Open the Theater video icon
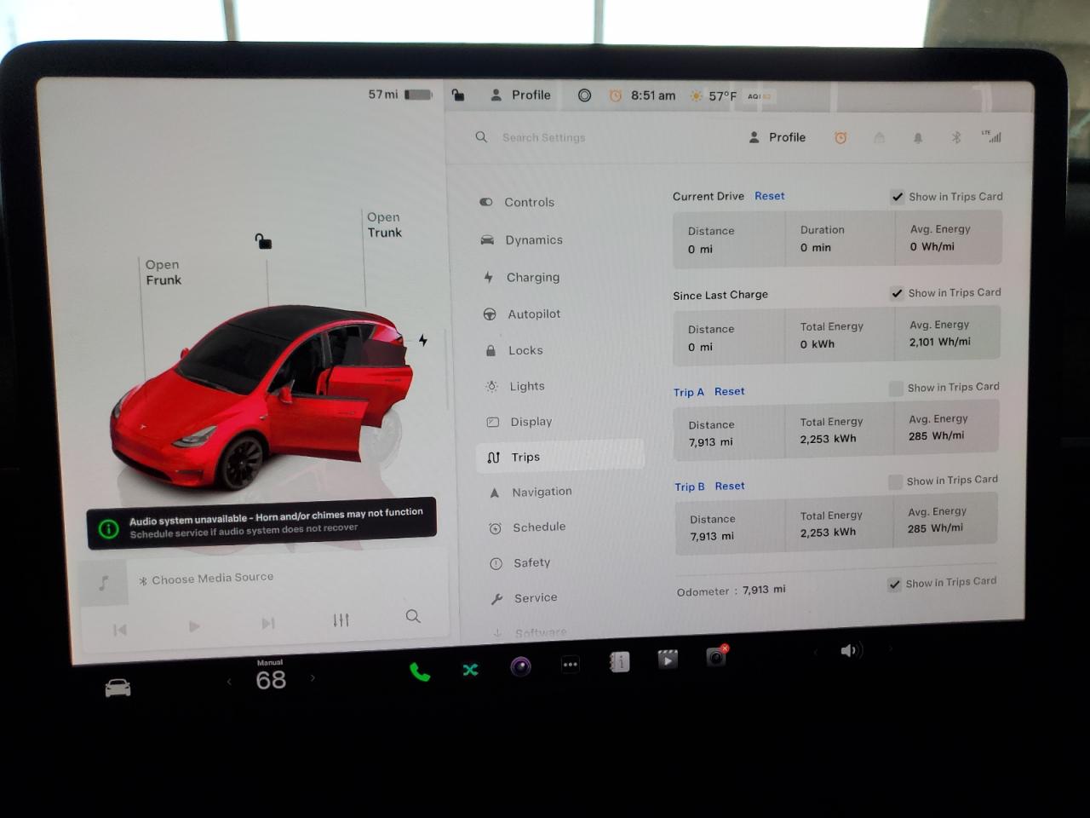 click(x=668, y=660)
